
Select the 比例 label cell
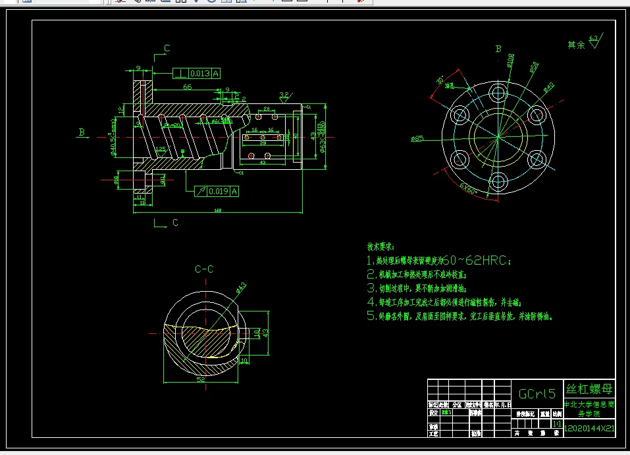pyautogui.click(x=557, y=414)
